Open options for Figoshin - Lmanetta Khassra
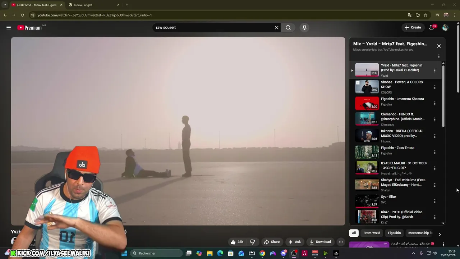Screen dimensions: 460x259 click(x=435, y=103)
